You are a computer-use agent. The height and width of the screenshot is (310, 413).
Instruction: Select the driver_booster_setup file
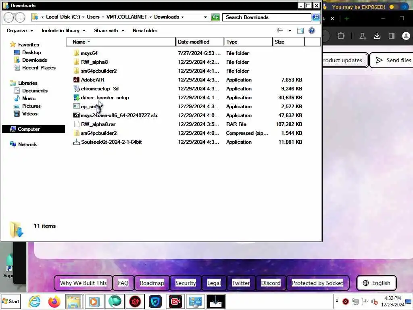tap(101, 98)
